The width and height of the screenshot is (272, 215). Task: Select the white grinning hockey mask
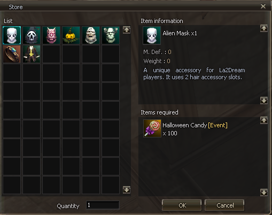pos(91,35)
